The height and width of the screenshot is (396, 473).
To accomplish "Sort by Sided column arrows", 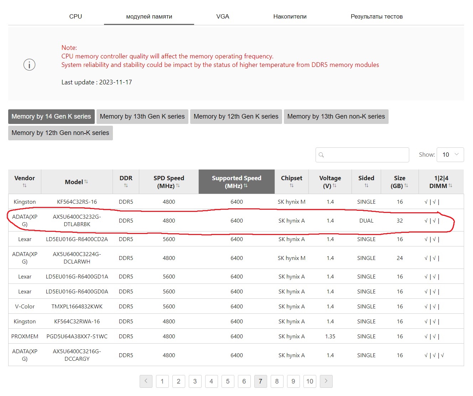I will (x=366, y=186).
